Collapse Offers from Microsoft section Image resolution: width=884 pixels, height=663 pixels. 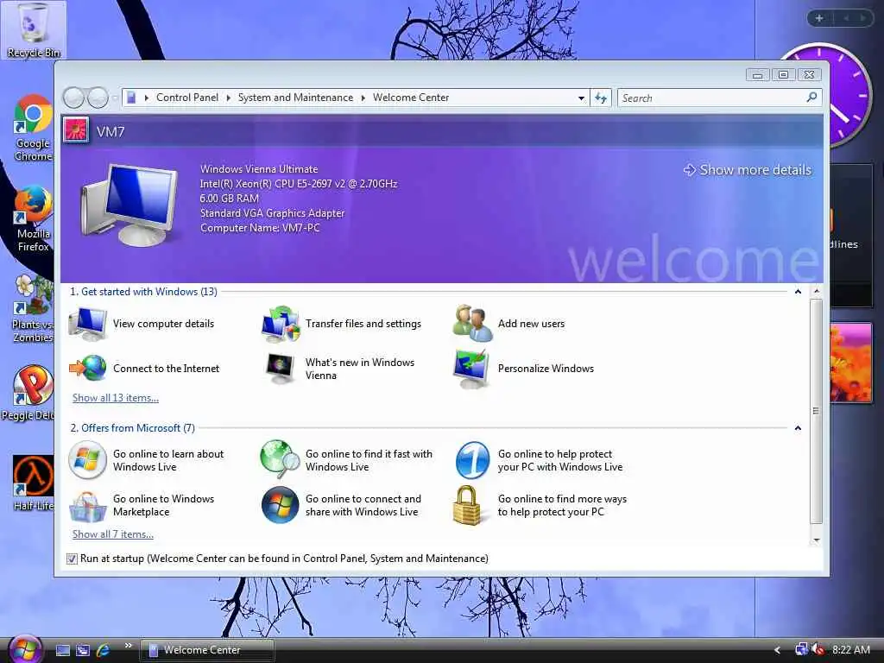pos(798,428)
